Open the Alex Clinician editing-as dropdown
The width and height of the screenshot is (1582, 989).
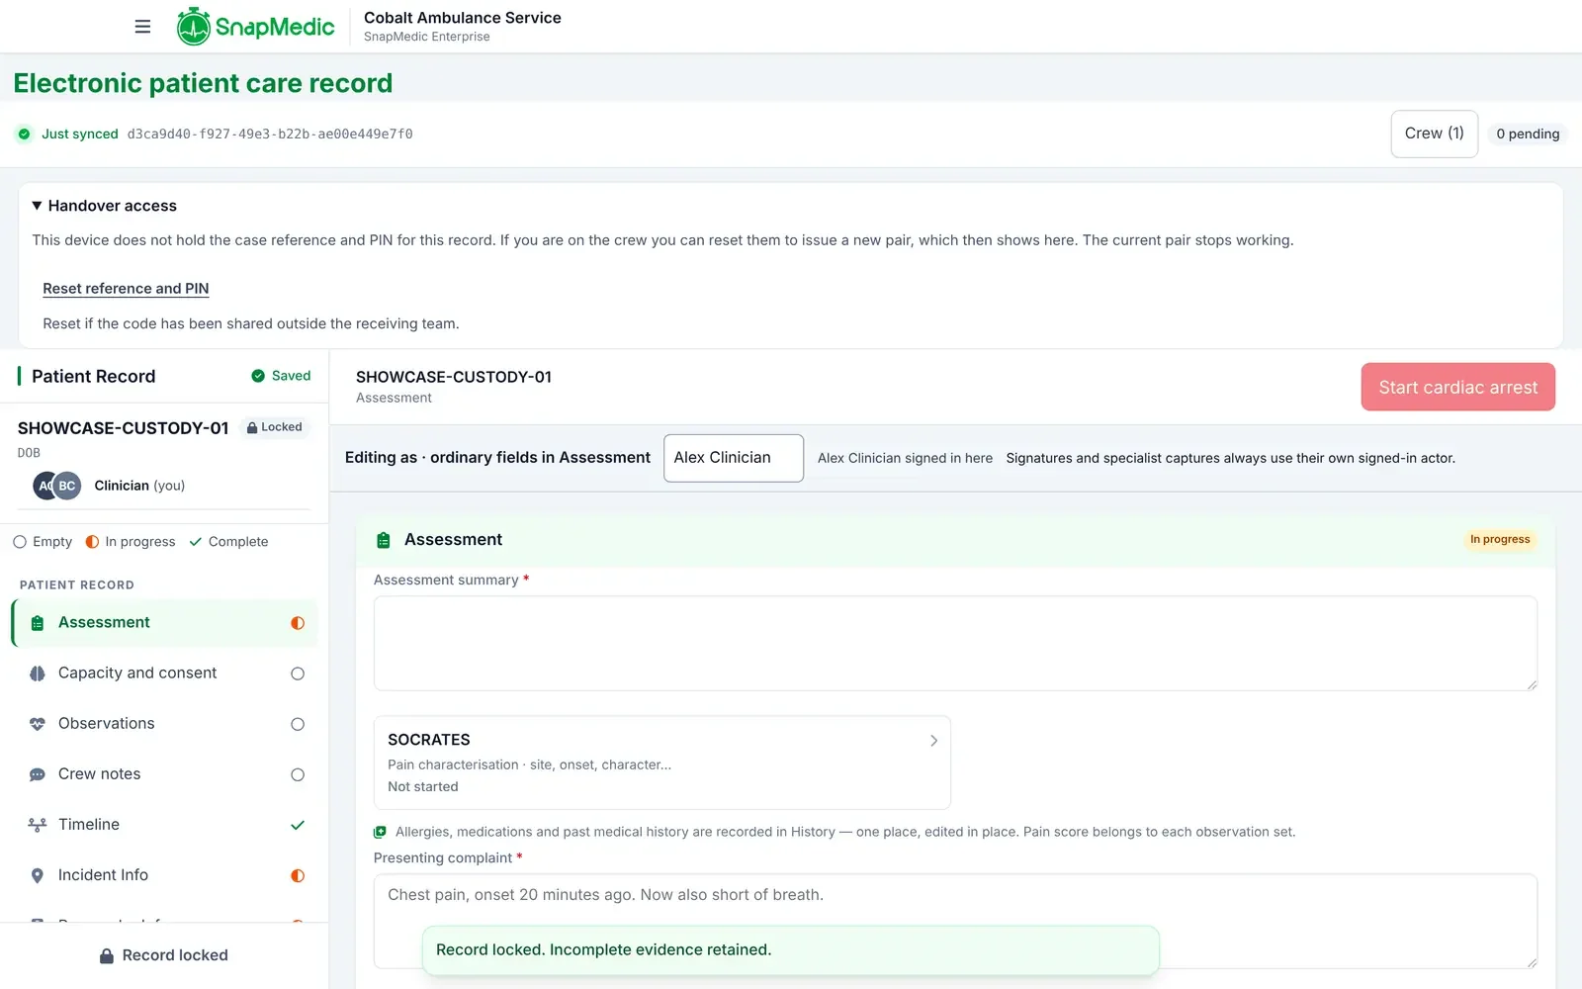[x=734, y=458]
